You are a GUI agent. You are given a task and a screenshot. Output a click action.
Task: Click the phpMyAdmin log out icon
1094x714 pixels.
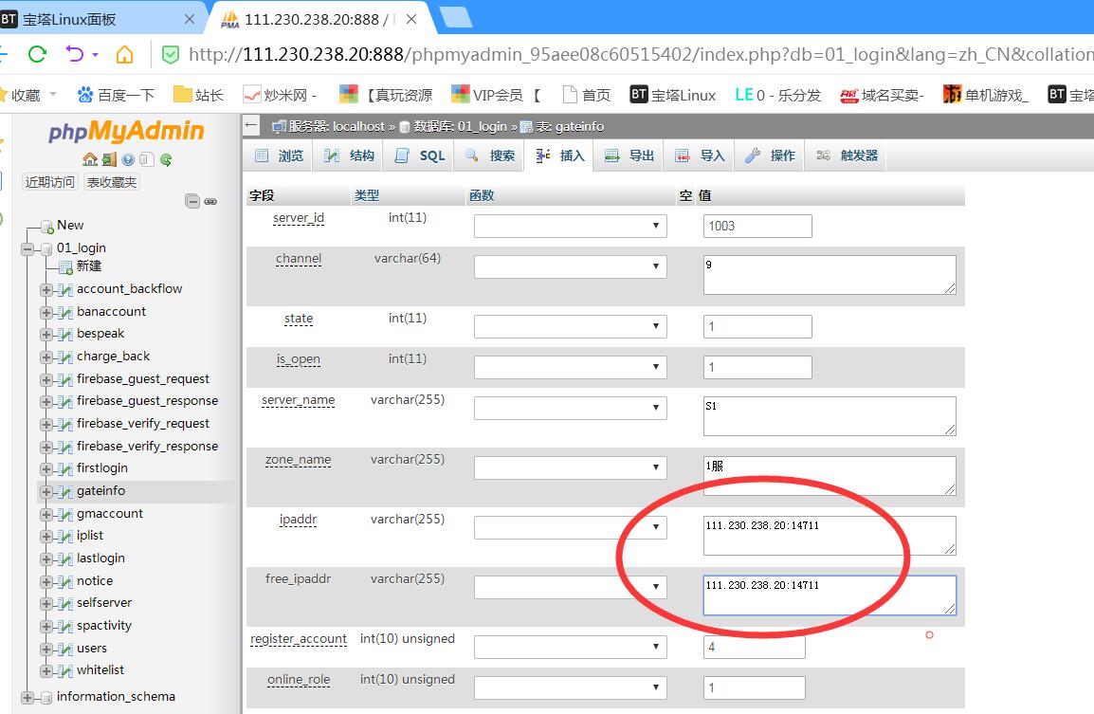tap(108, 159)
